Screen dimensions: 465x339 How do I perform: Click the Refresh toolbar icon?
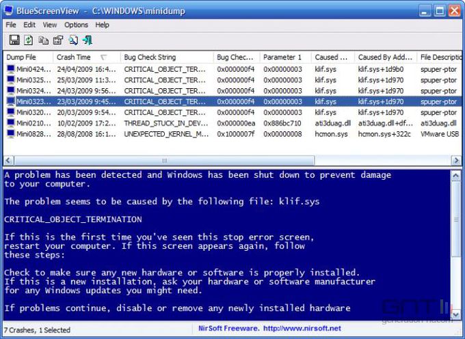pos(29,40)
